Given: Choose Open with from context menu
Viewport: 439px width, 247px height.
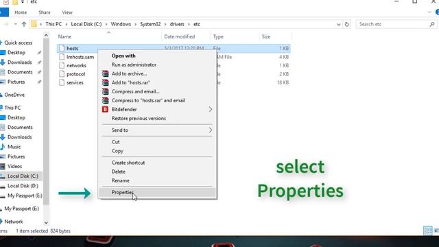Looking at the screenshot, I should tap(123, 56).
